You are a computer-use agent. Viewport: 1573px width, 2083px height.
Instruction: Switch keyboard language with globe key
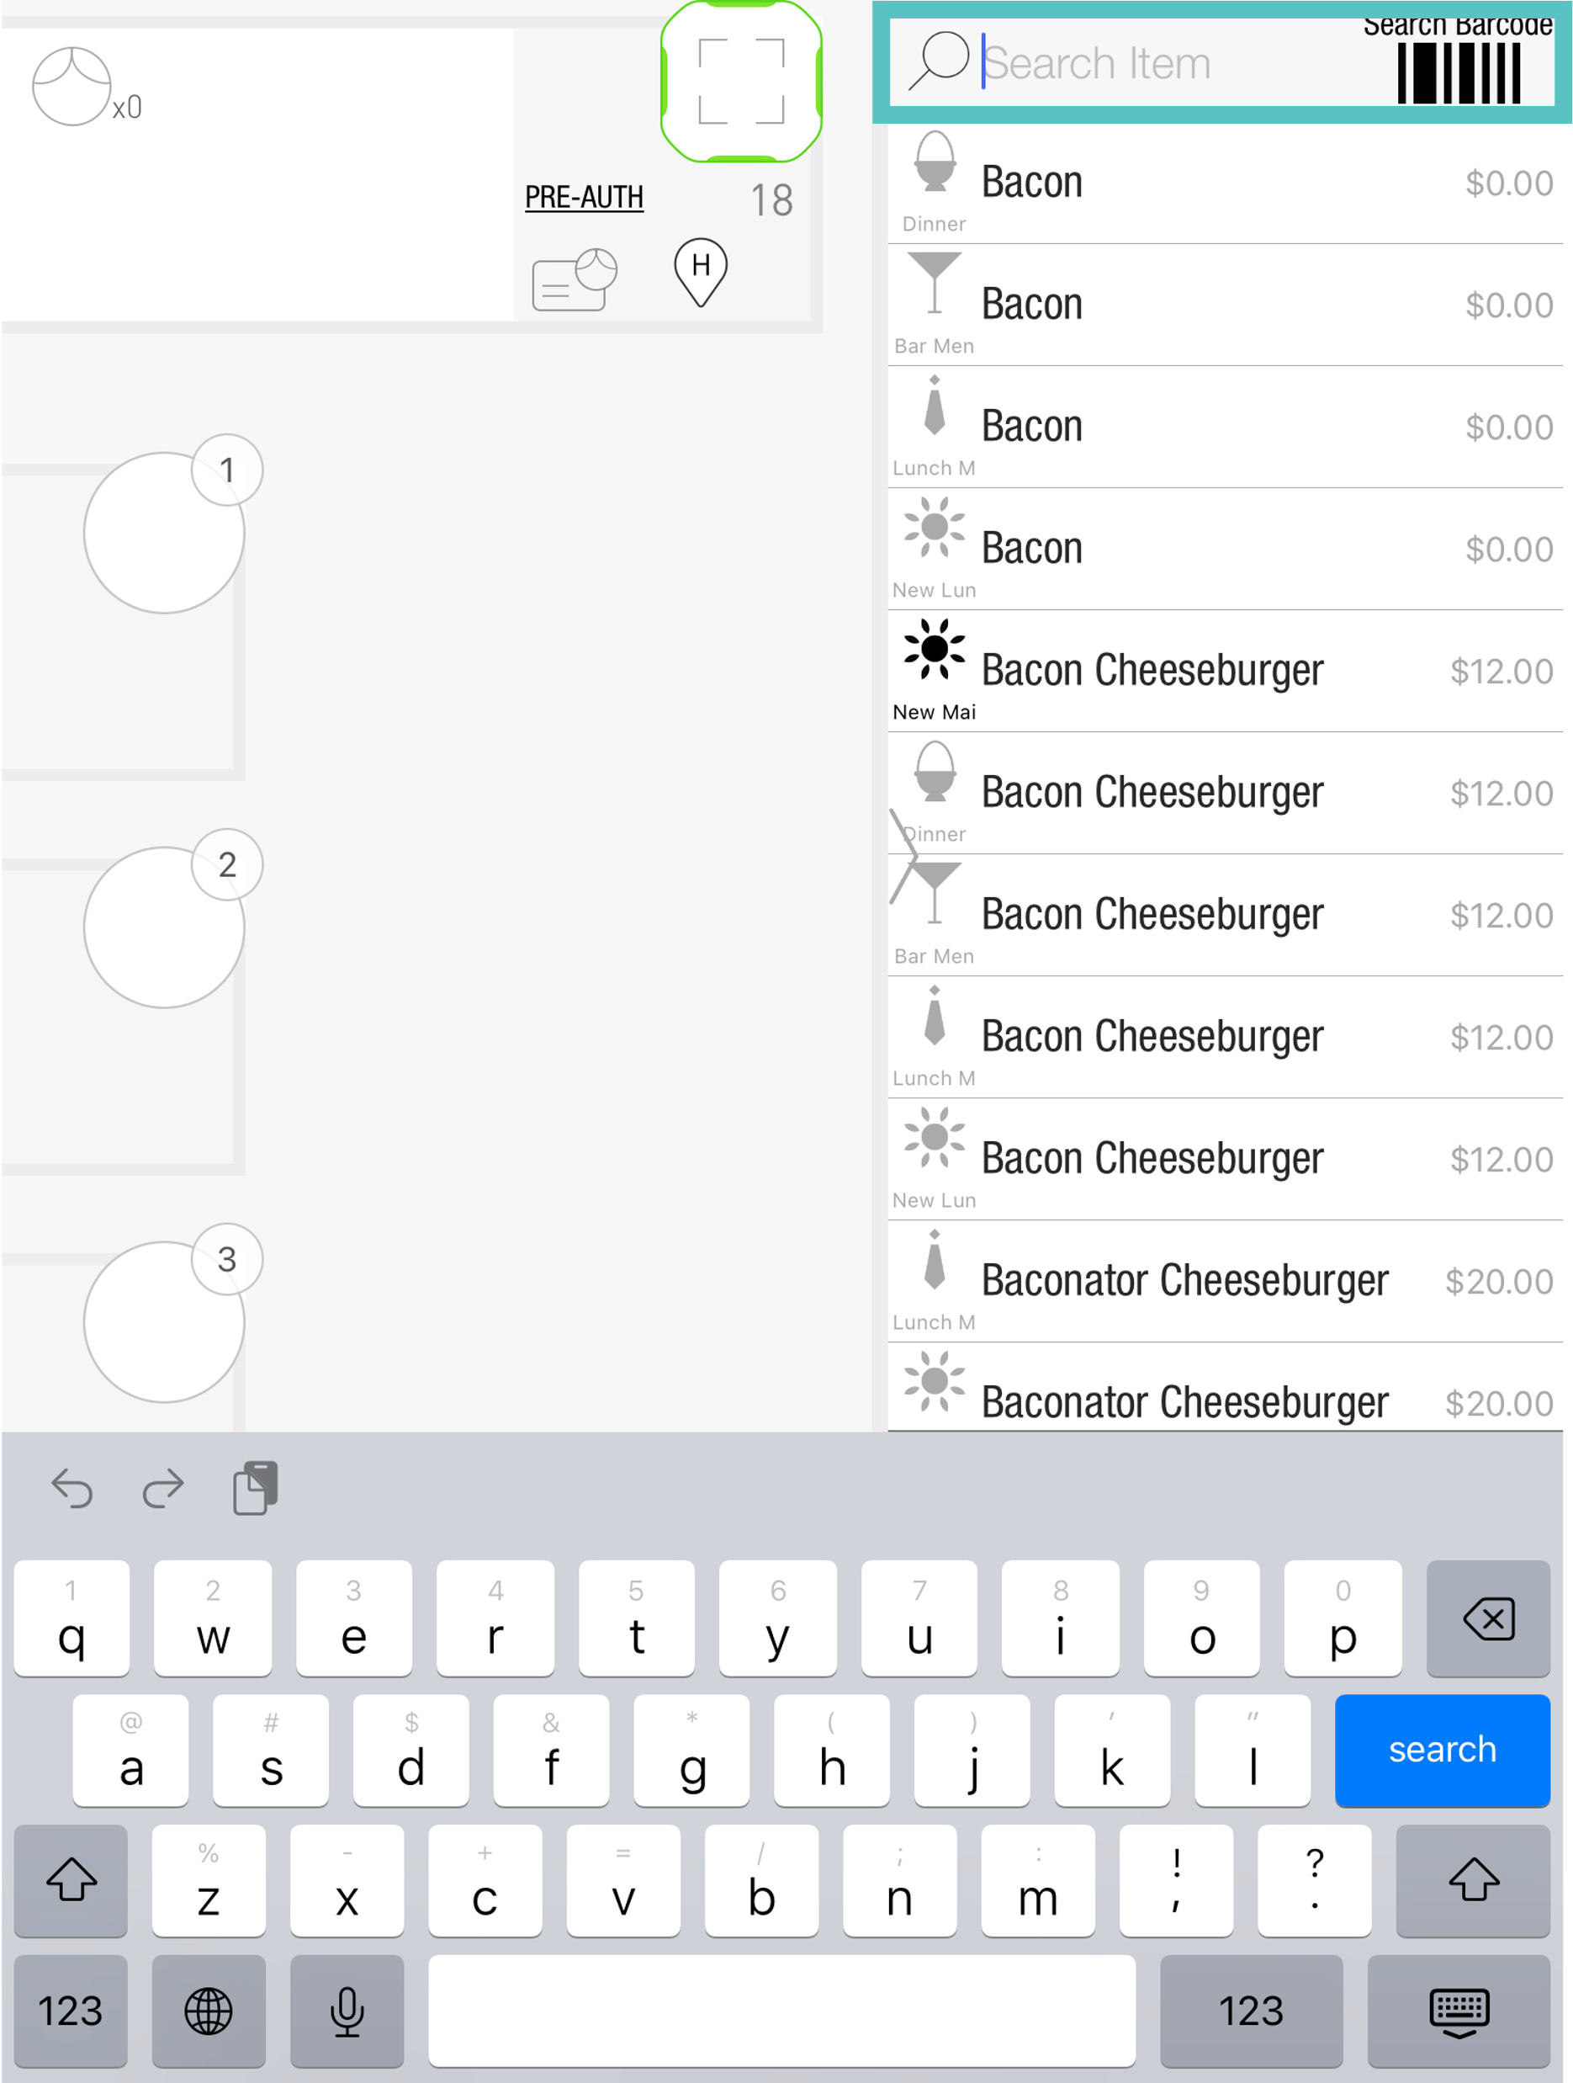tap(208, 2011)
